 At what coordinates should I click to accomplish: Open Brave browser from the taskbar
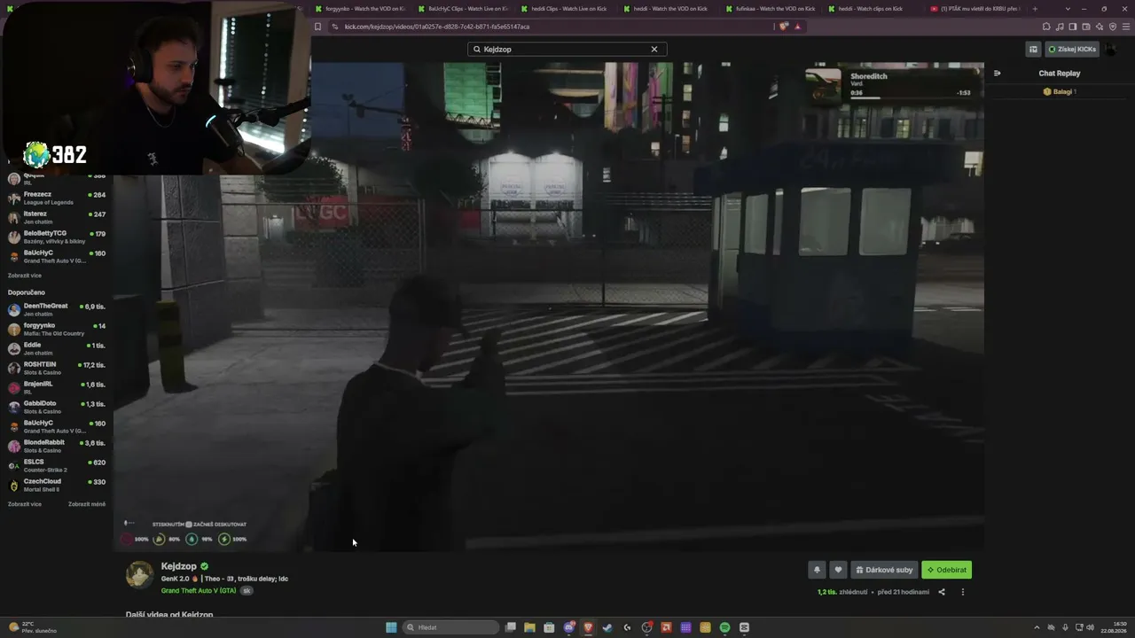click(x=588, y=627)
